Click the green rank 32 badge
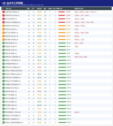Image resolution: width=113 pixels, height=126 pixels. pos(4,119)
